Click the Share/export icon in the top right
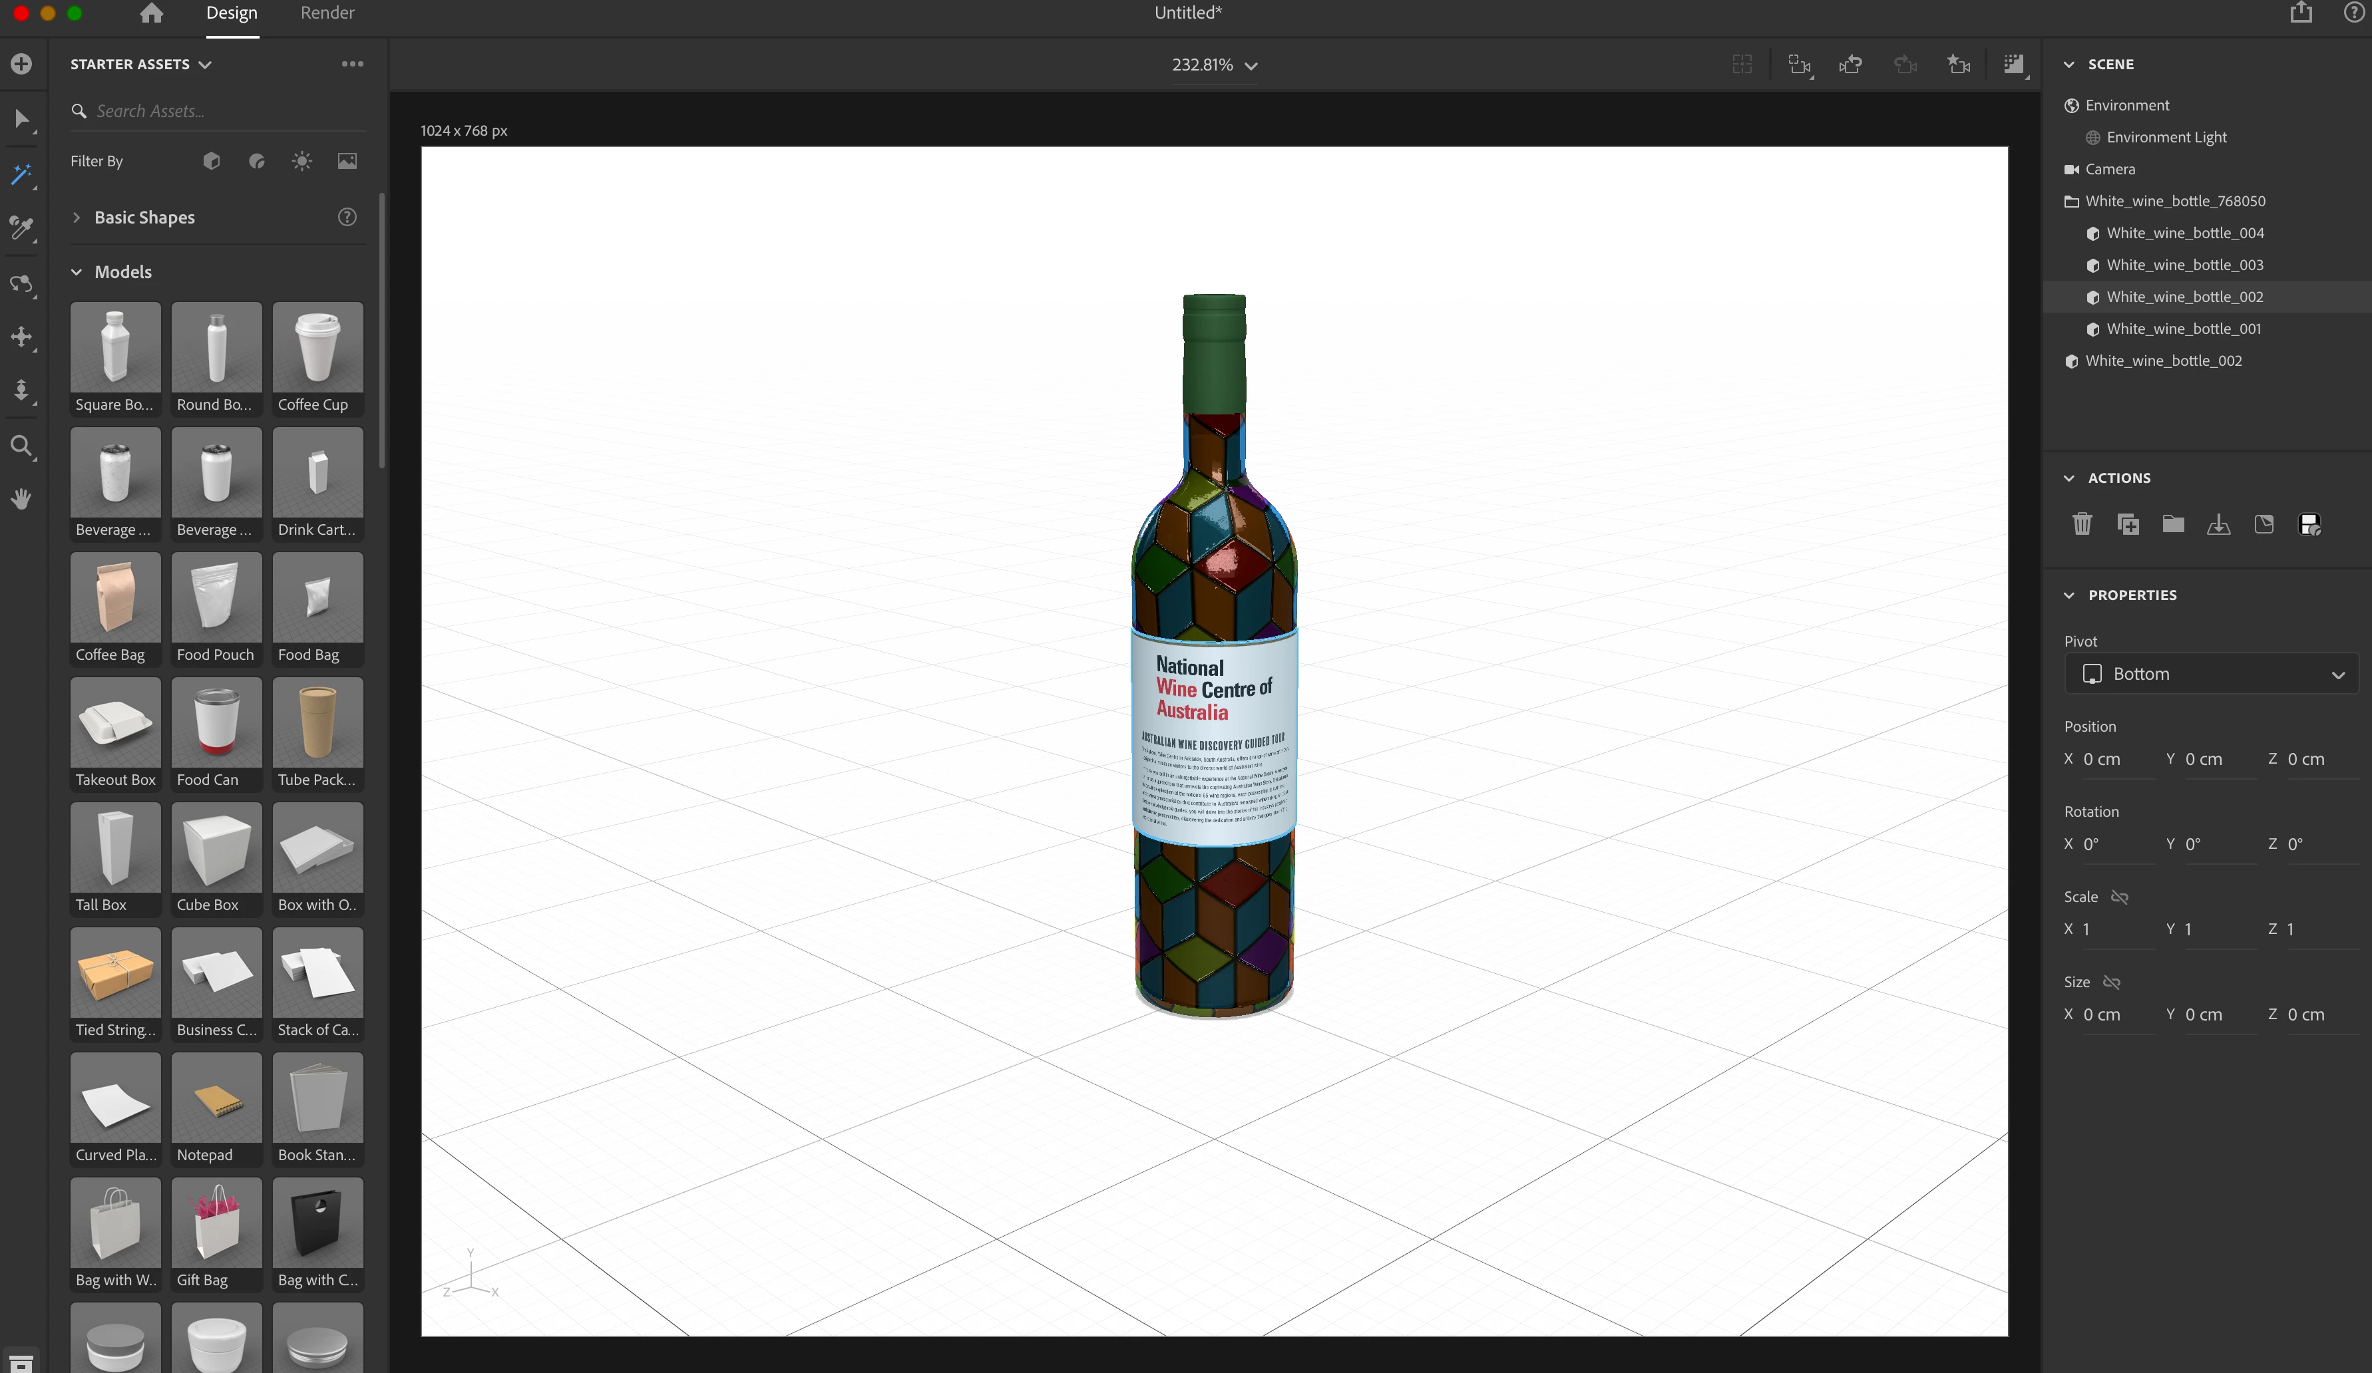 tap(2301, 13)
